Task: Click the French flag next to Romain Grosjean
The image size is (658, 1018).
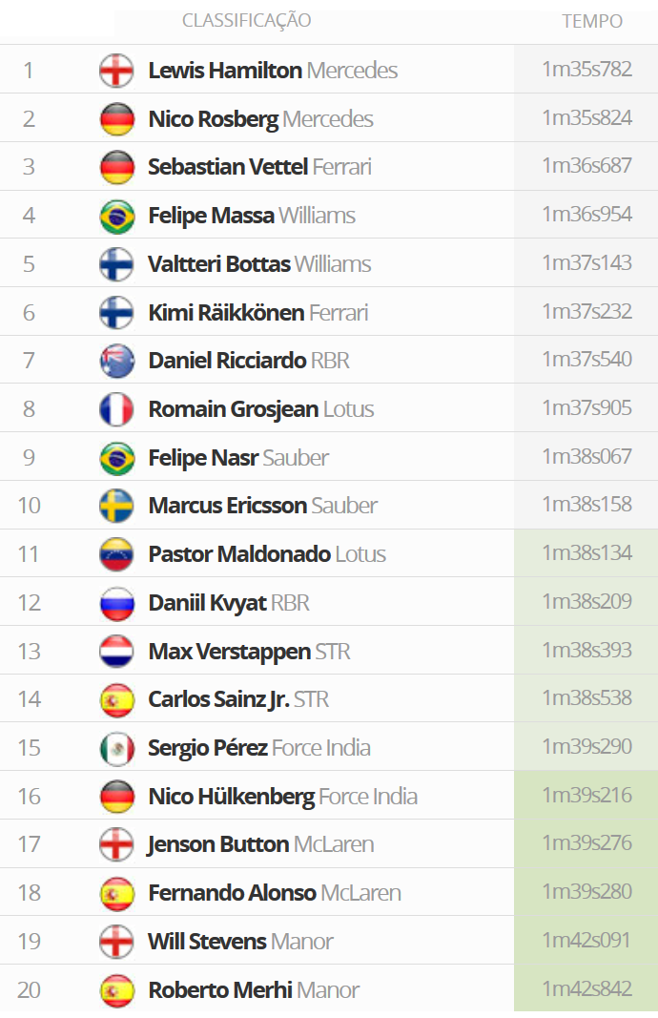Action: [116, 409]
